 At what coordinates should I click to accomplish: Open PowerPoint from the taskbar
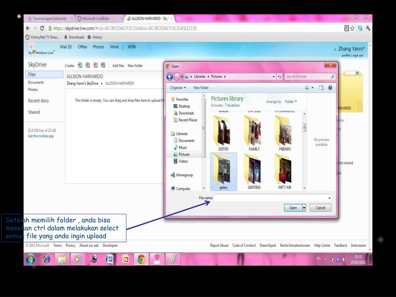click(x=125, y=259)
